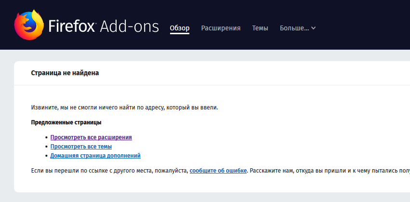Click the Страница не найдена heading
This screenshot has height=202, width=410.
[x=65, y=73]
